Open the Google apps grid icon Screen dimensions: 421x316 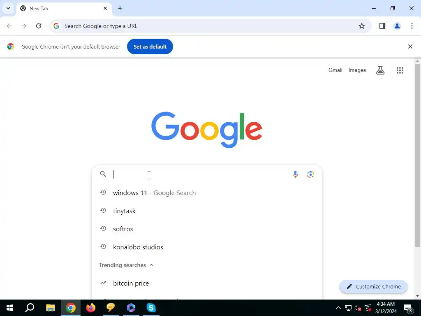(x=400, y=70)
